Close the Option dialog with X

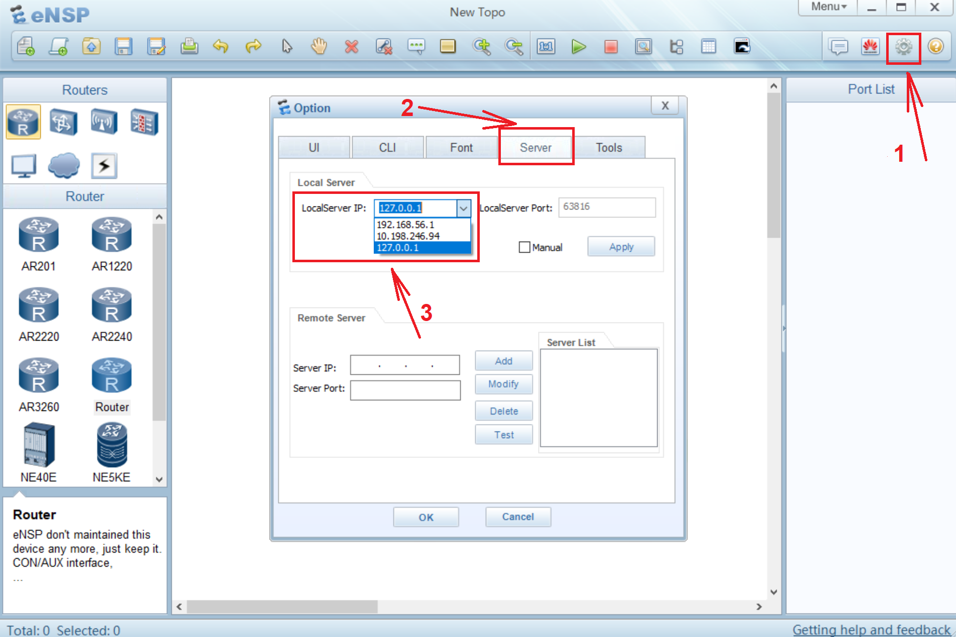pos(665,106)
